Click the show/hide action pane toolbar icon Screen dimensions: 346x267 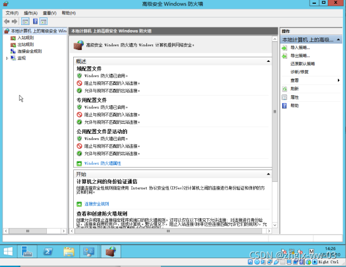click(x=43, y=21)
